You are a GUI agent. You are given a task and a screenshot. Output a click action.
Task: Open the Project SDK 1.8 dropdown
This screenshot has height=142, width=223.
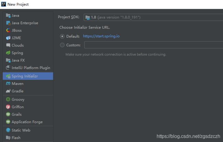[x=153, y=17]
